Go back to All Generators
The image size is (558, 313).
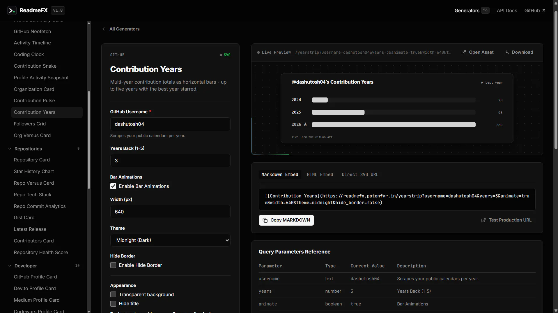coord(121,29)
